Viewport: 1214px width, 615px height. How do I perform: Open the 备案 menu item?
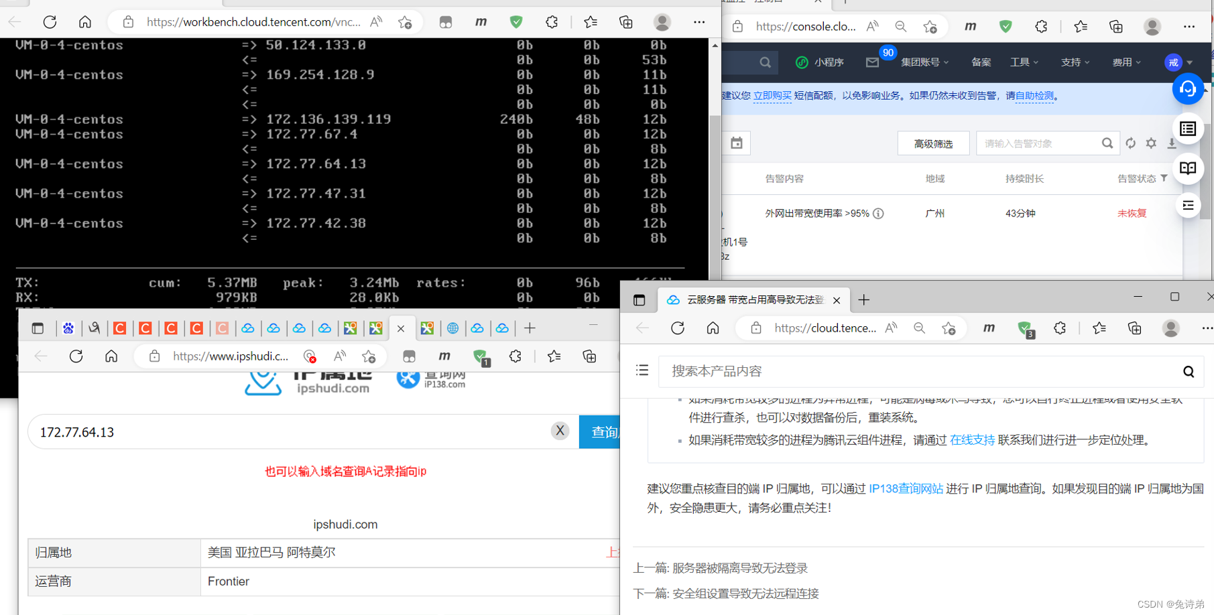pos(981,62)
